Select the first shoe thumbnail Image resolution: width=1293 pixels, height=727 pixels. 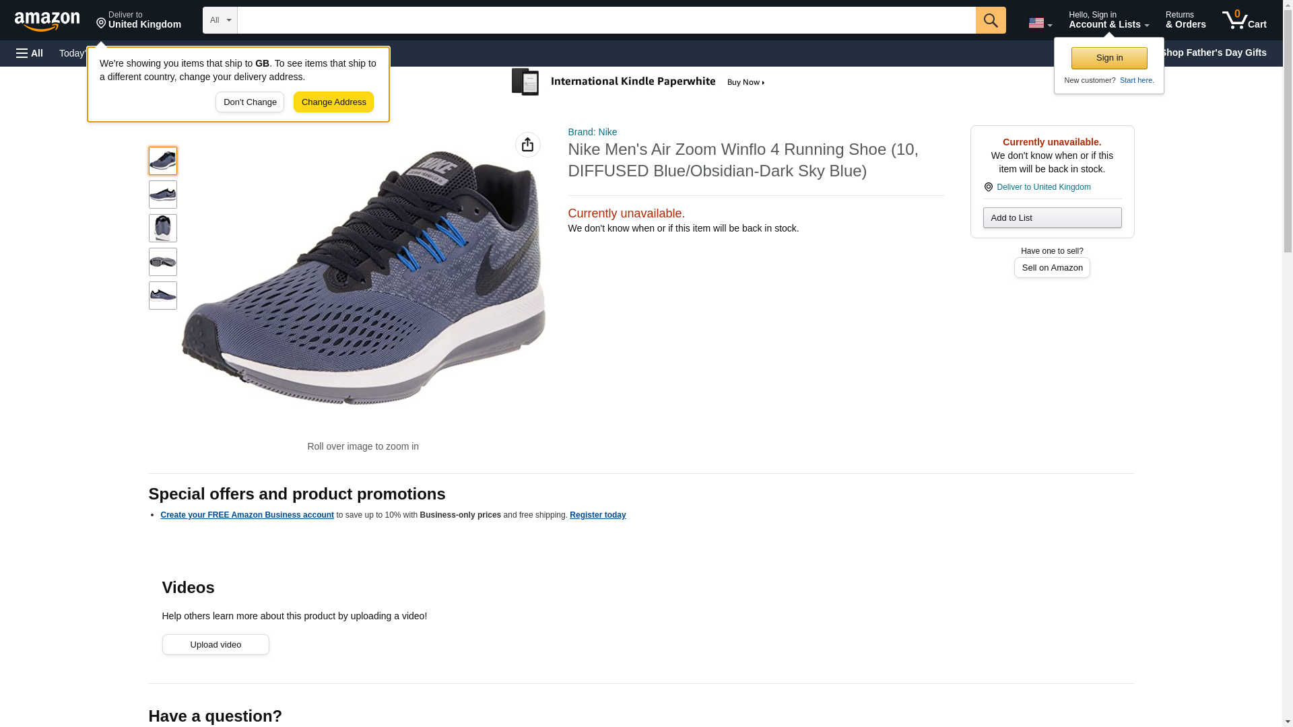[162, 161]
